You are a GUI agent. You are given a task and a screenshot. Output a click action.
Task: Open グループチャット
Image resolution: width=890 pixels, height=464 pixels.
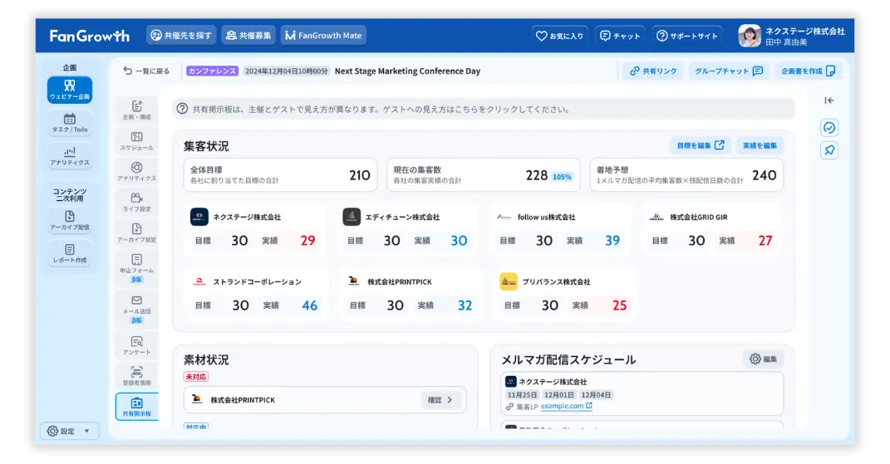729,71
